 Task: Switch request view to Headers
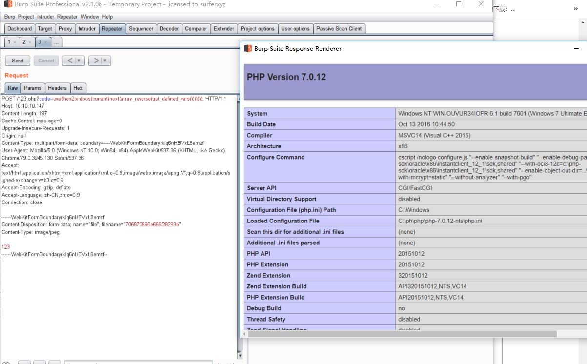(x=57, y=88)
